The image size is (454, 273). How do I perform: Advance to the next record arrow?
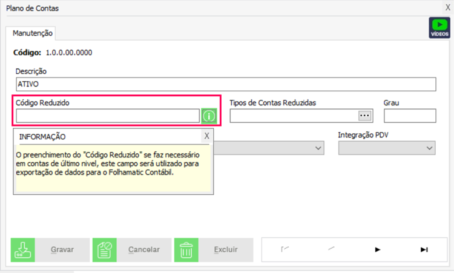tap(378, 249)
